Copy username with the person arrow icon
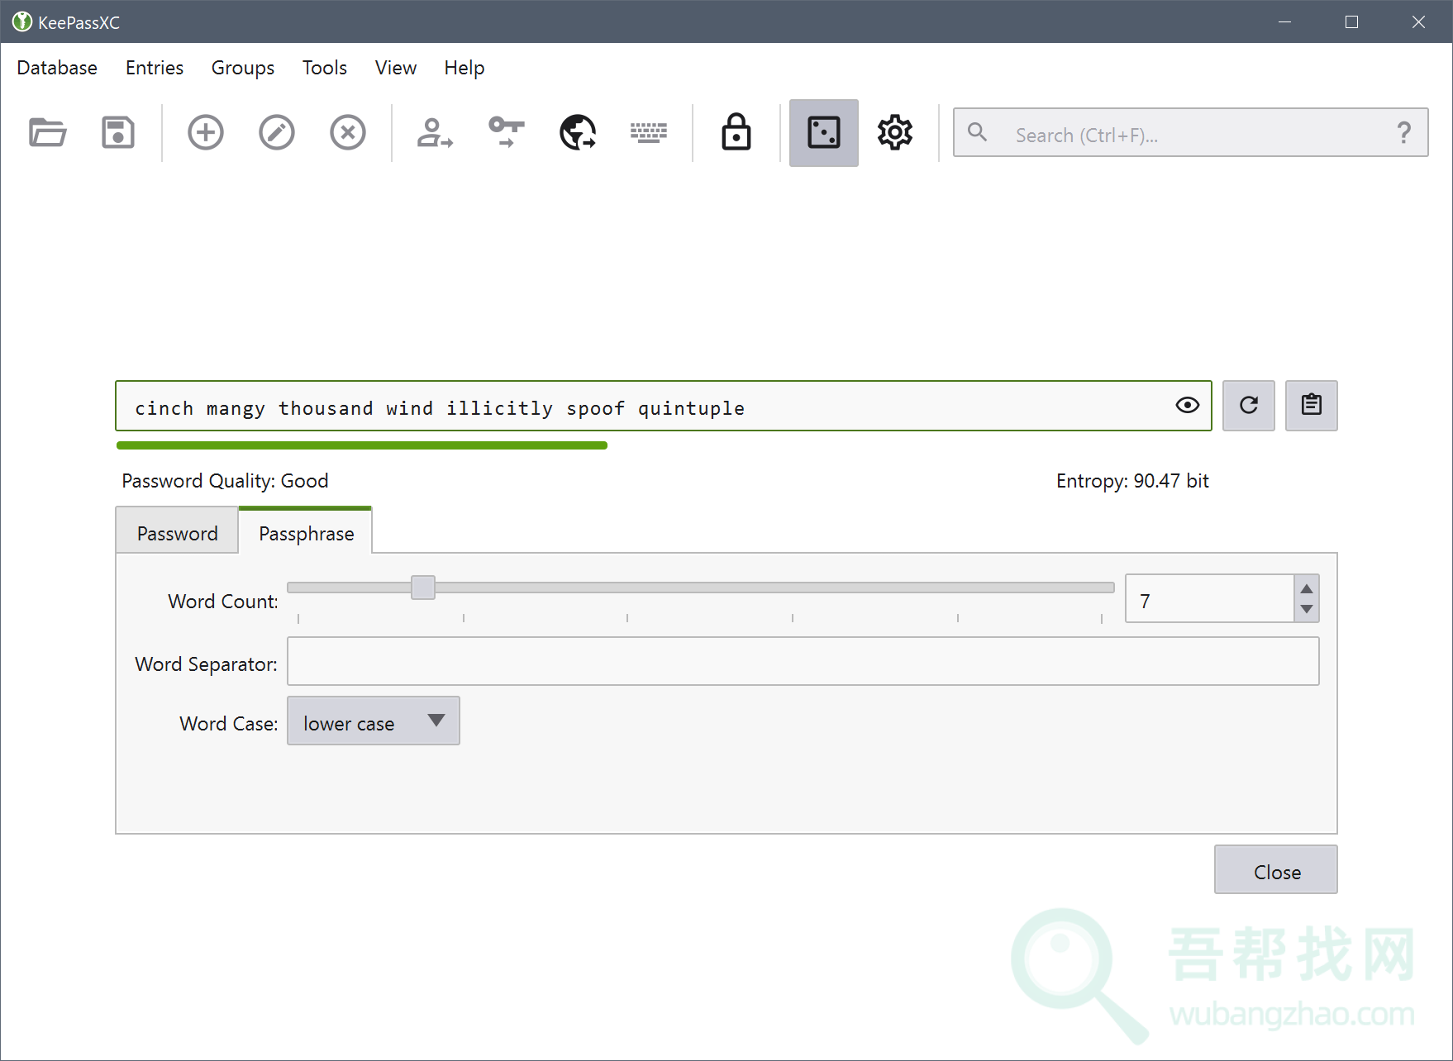The image size is (1453, 1061). tap(435, 132)
